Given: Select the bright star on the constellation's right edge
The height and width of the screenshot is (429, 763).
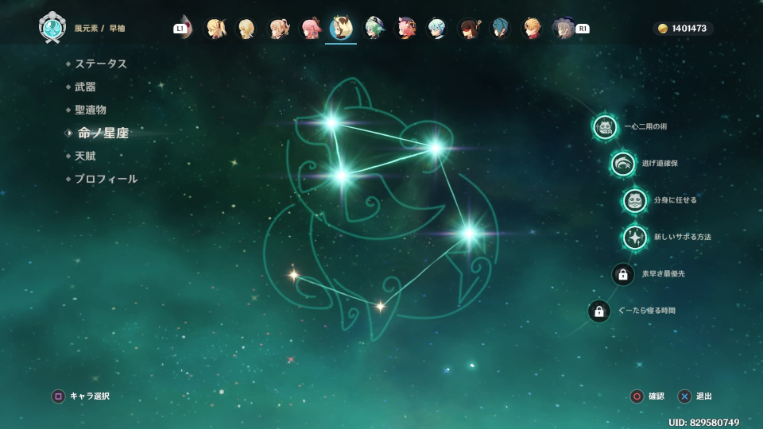Looking at the screenshot, I should coord(470,234).
